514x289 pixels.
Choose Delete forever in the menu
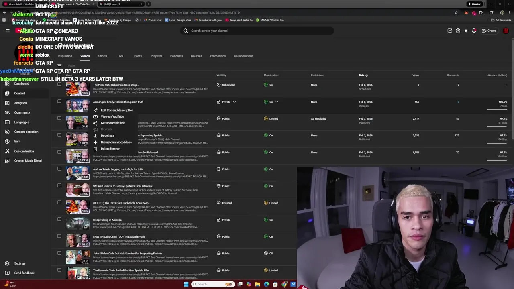(110, 149)
